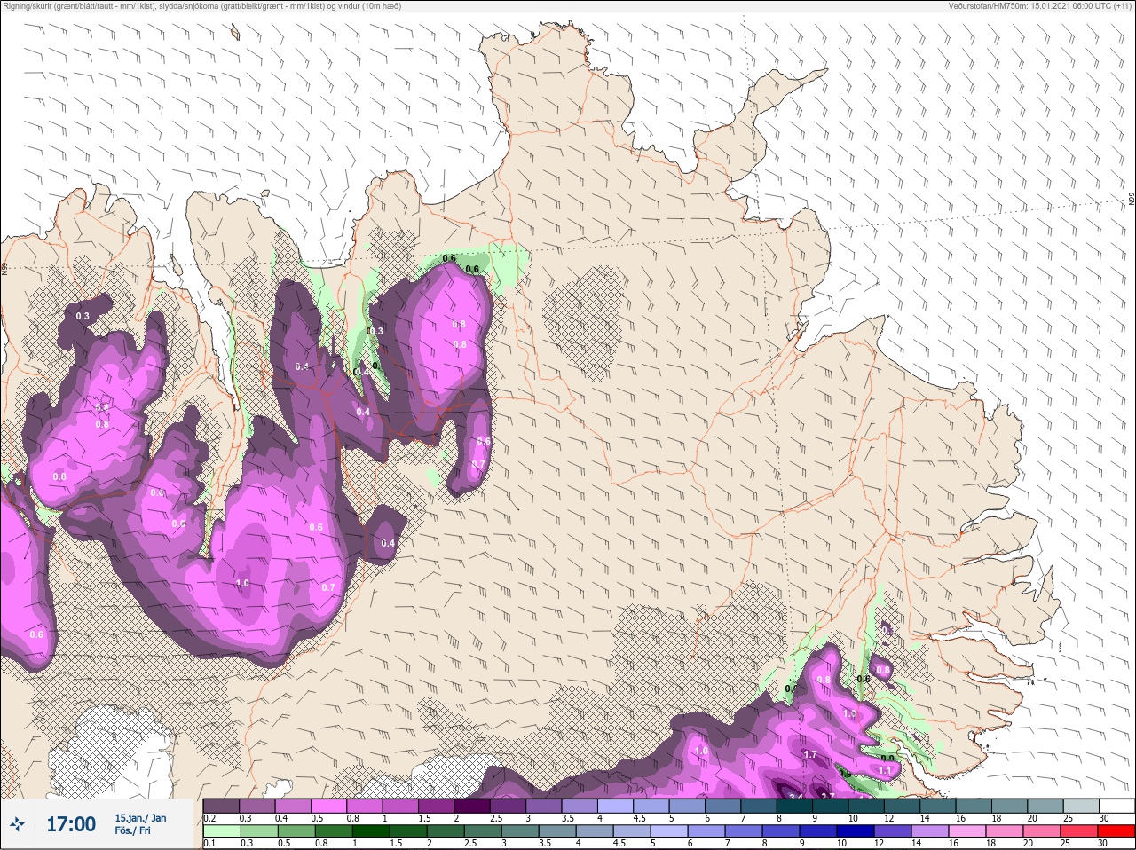This screenshot has height=850, width=1136.
Task: Pick the upper legend swatch between 2 and 2.5
Action: pos(472,806)
